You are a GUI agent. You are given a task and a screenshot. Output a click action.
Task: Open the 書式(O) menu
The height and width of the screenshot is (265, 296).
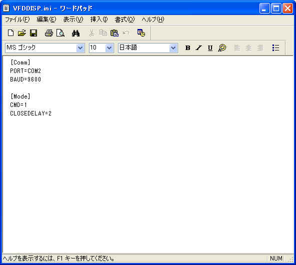[124, 19]
